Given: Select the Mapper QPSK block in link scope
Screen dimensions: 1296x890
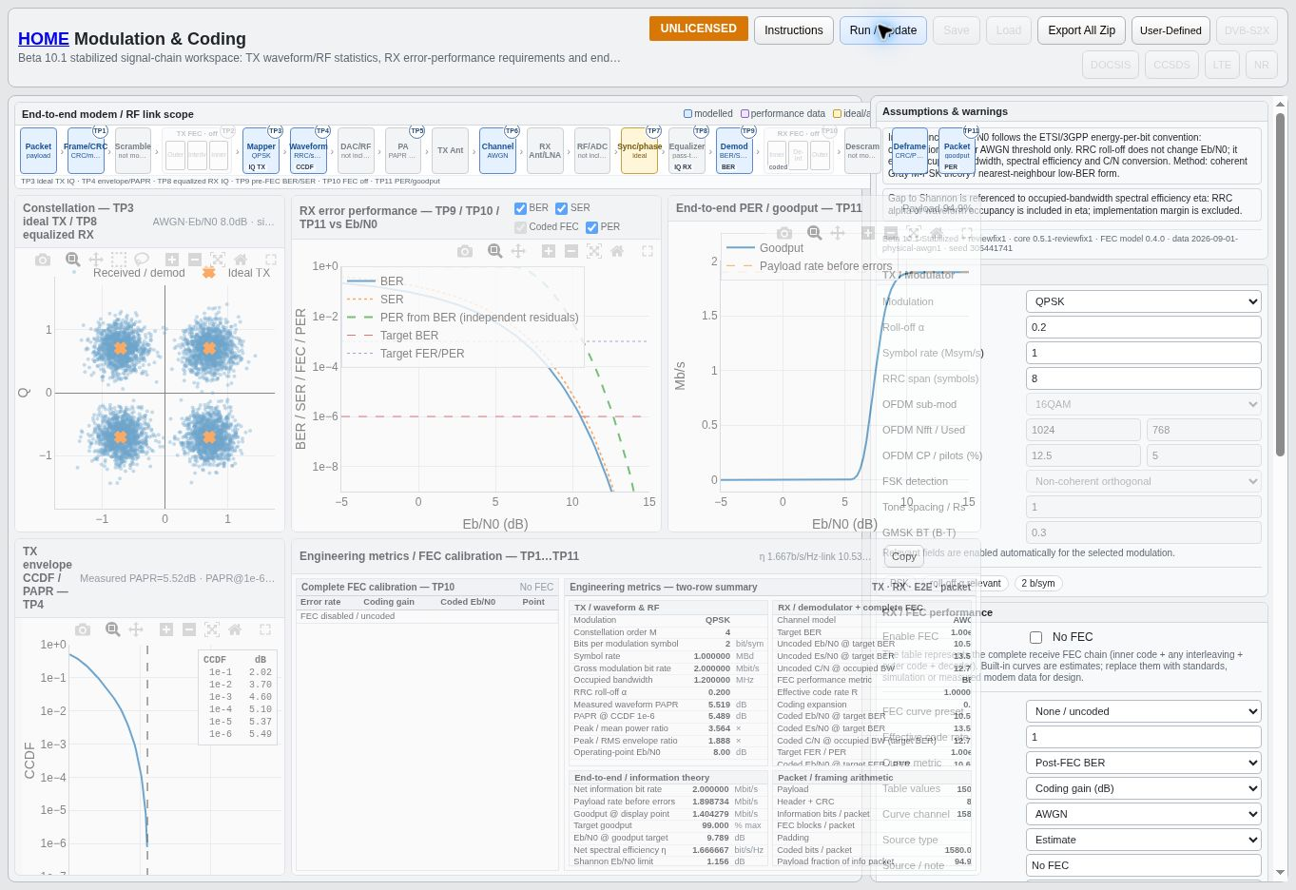Looking at the screenshot, I should point(261,151).
